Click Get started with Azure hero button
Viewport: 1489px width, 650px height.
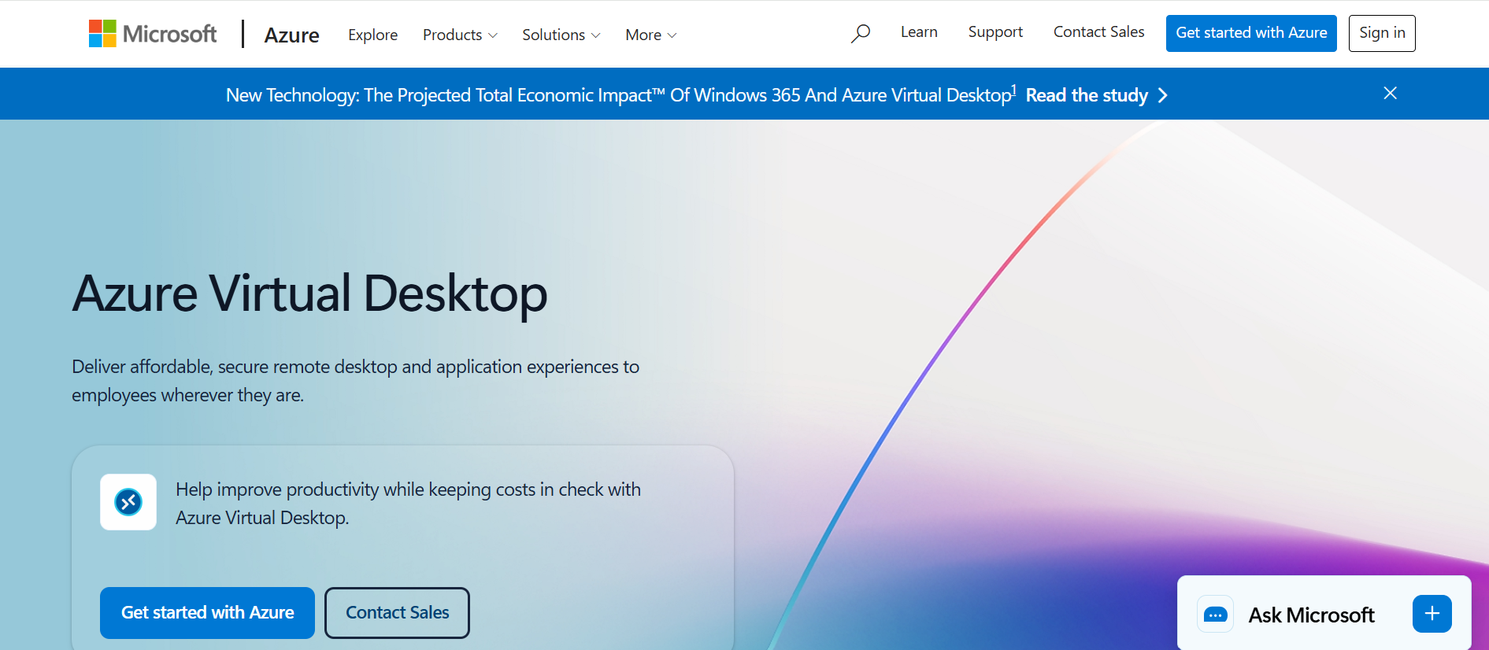[x=207, y=612]
